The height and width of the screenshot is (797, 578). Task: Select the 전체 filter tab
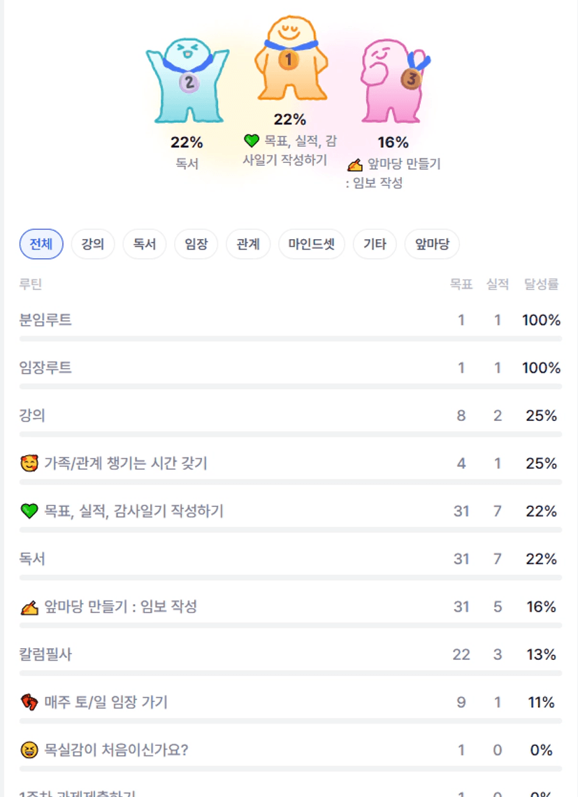pos(41,244)
